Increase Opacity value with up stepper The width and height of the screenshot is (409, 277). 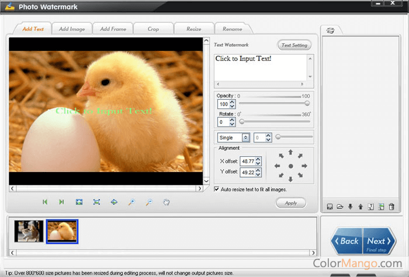tap(232, 101)
